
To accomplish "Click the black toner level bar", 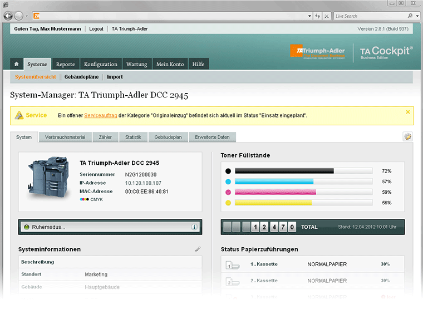I will tap(303, 171).
